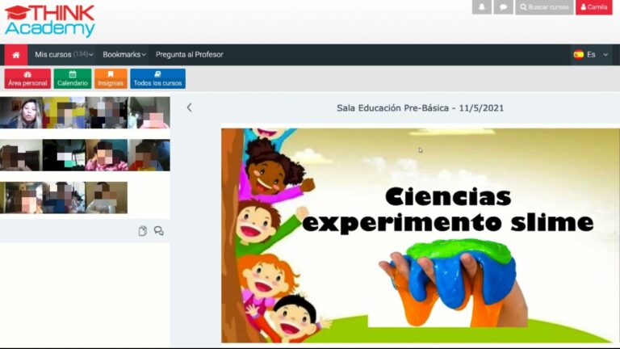The height and width of the screenshot is (349, 620).
Task: Open the notifications bell
Action: [x=482, y=7]
